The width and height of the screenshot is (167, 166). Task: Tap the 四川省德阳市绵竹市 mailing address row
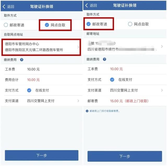pyautogui.click(x=125, y=46)
